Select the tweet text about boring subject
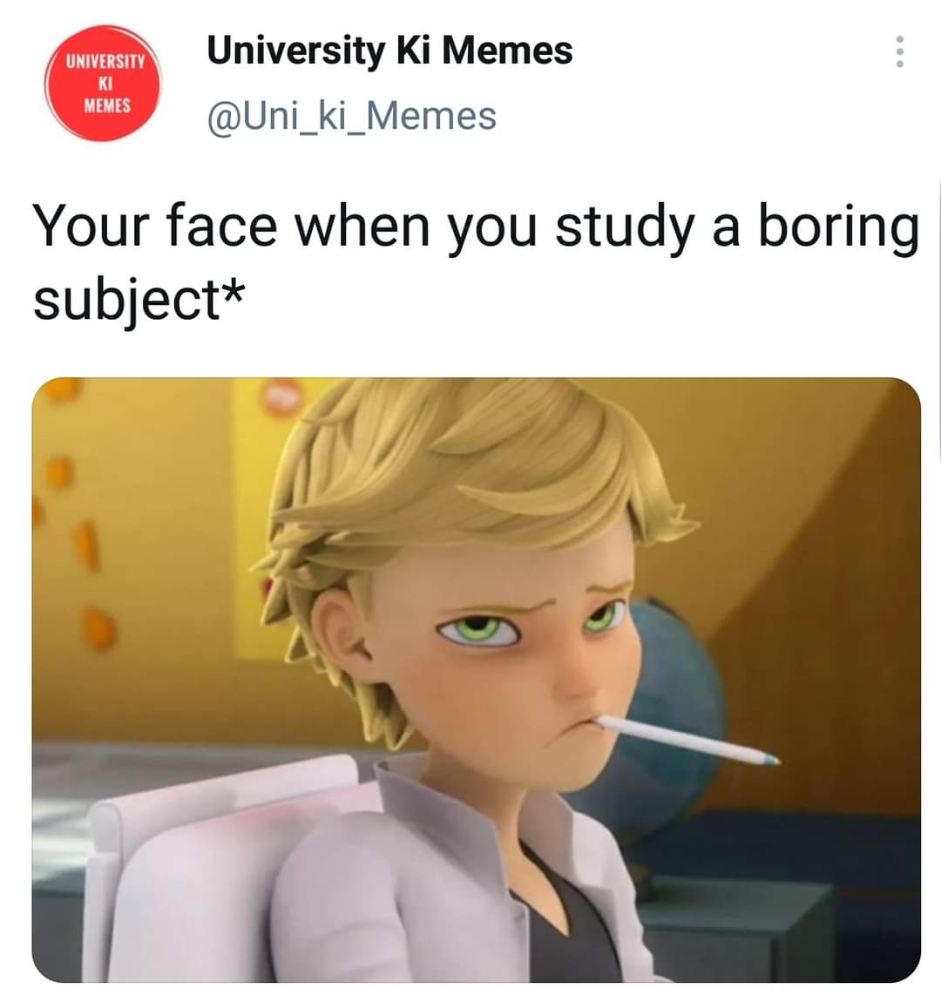 477,261
